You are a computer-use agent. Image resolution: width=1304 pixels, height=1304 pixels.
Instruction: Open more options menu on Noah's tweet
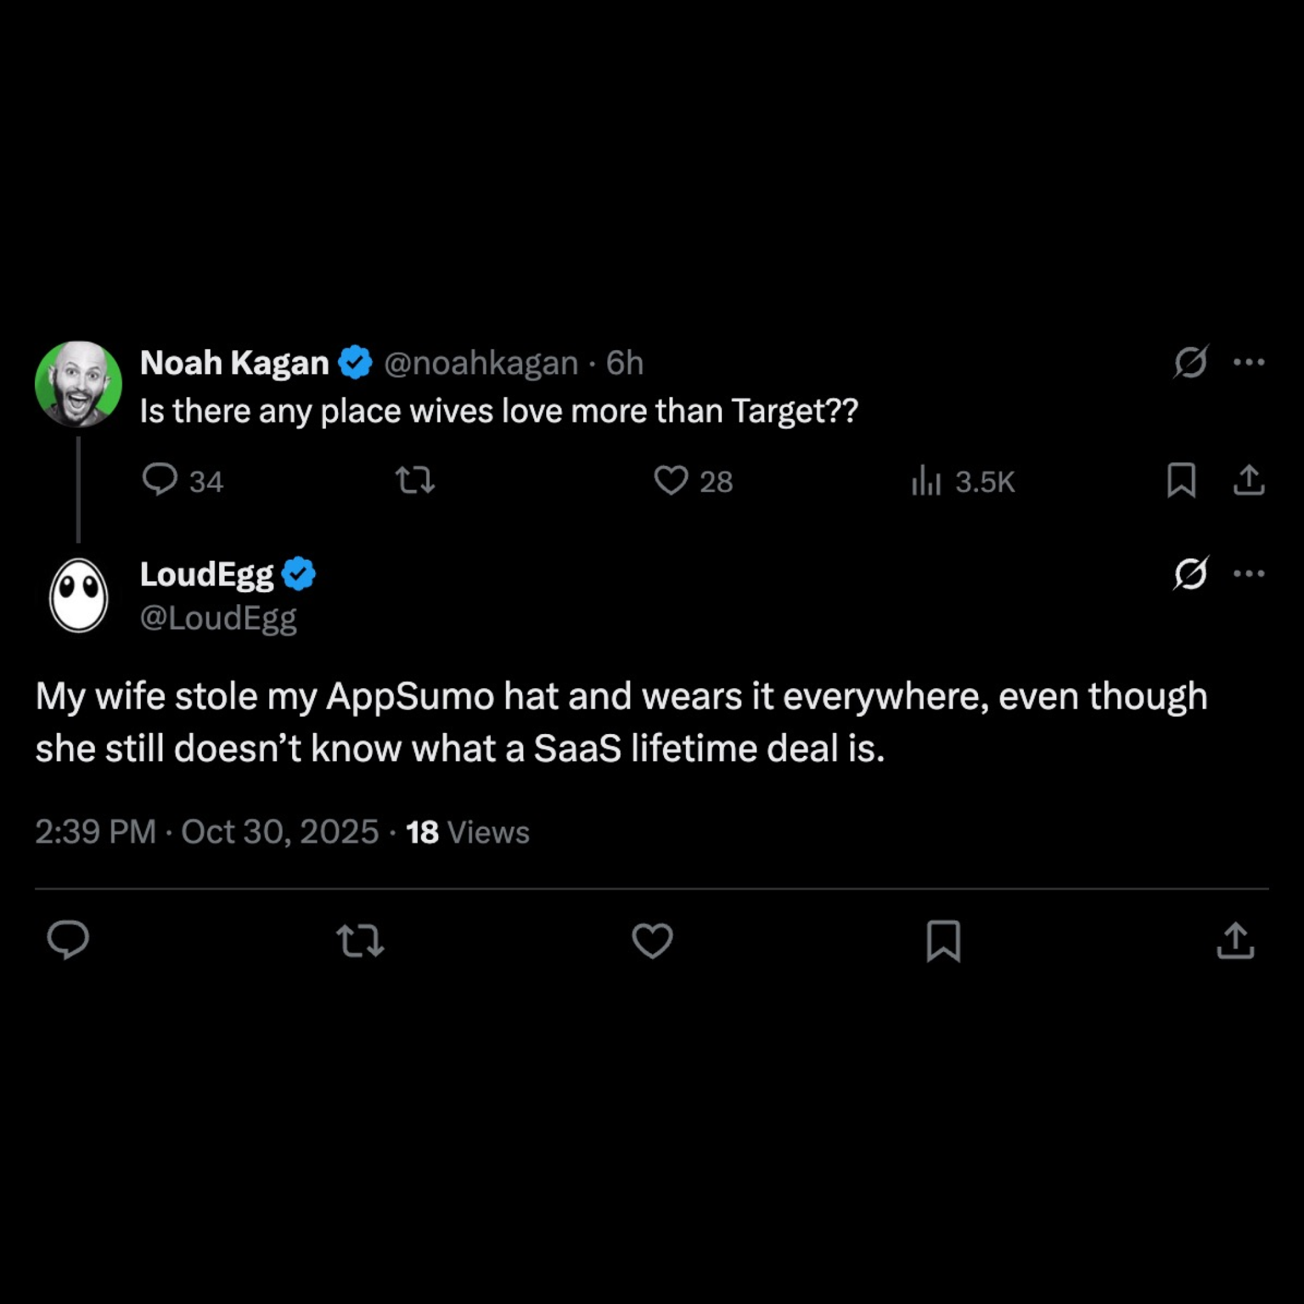(1249, 362)
